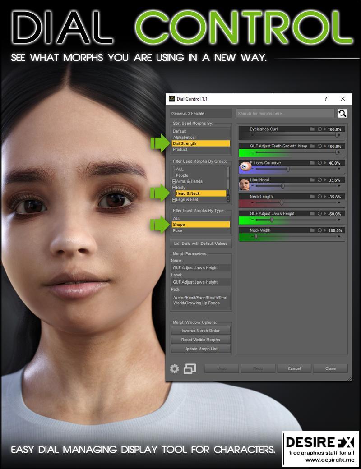Sort used morphs Alphabetical
The height and width of the screenshot is (469, 361).
(x=184, y=137)
